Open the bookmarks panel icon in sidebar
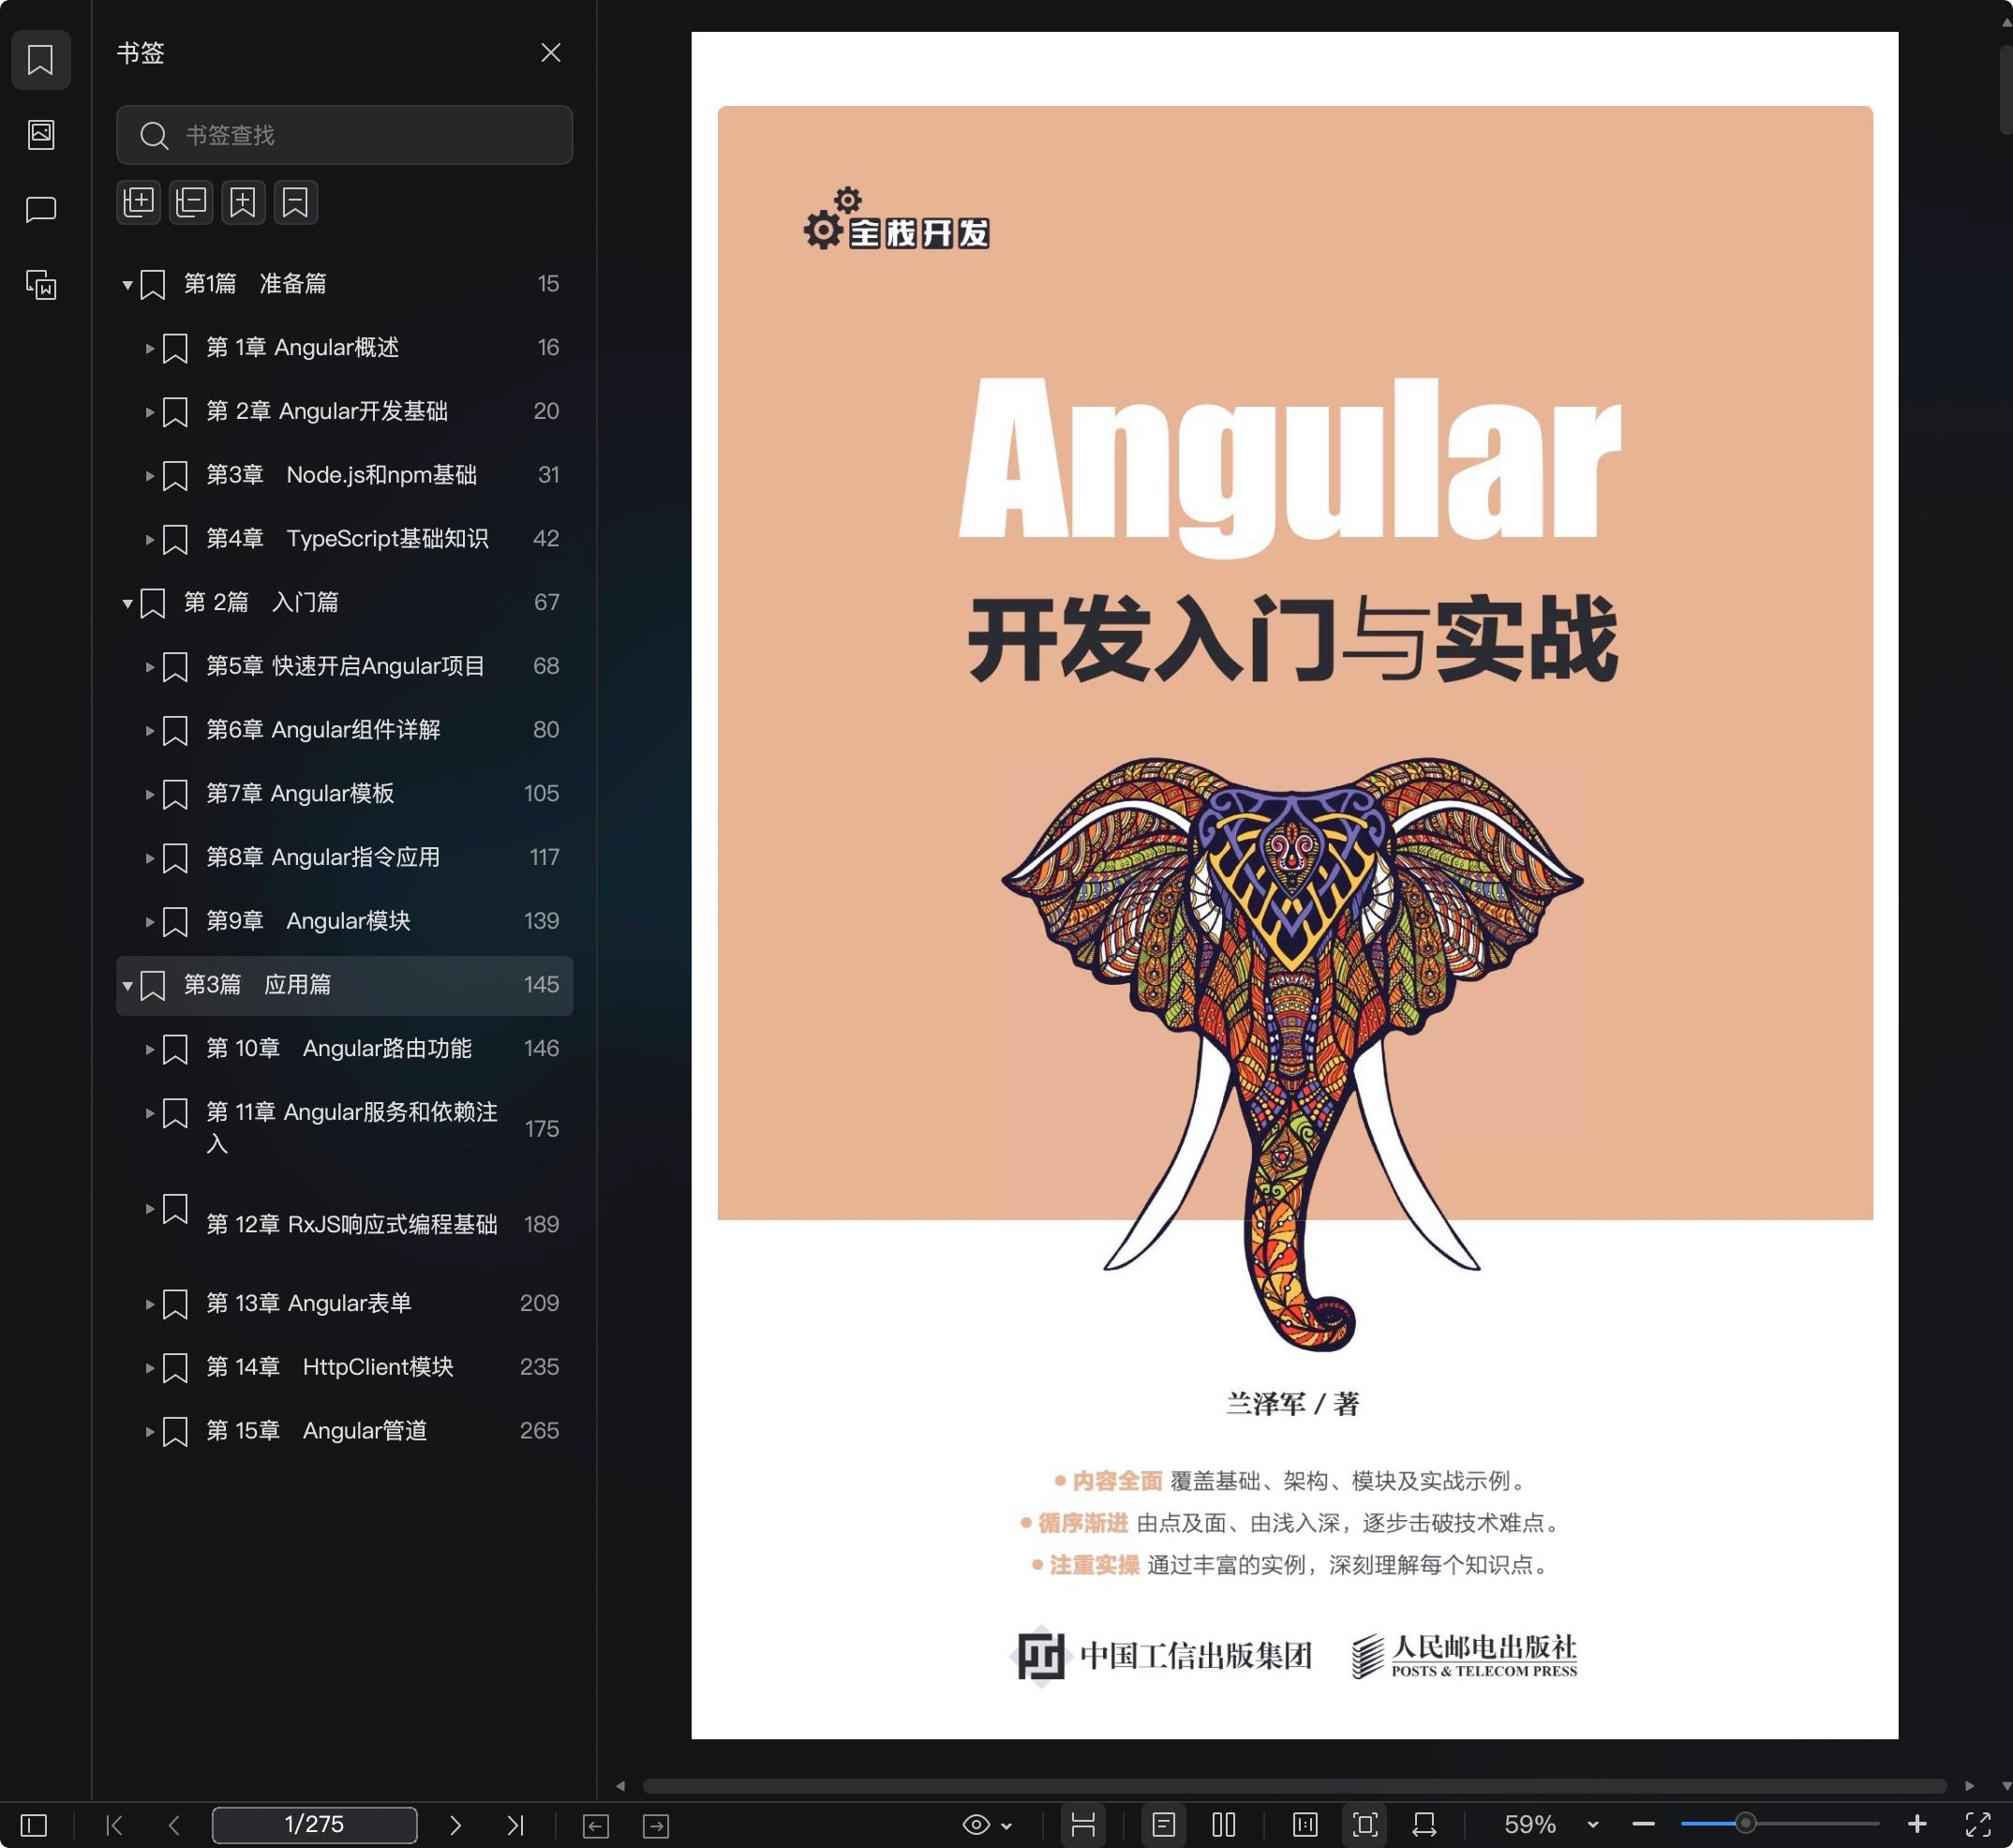Viewport: 2013px width, 1848px height. tap(41, 60)
